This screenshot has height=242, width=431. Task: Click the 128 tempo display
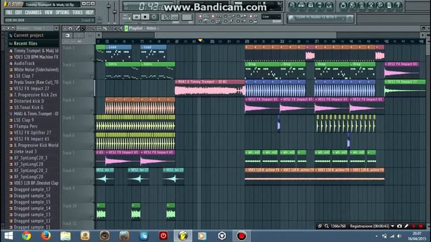pyautogui.click(x=169, y=17)
